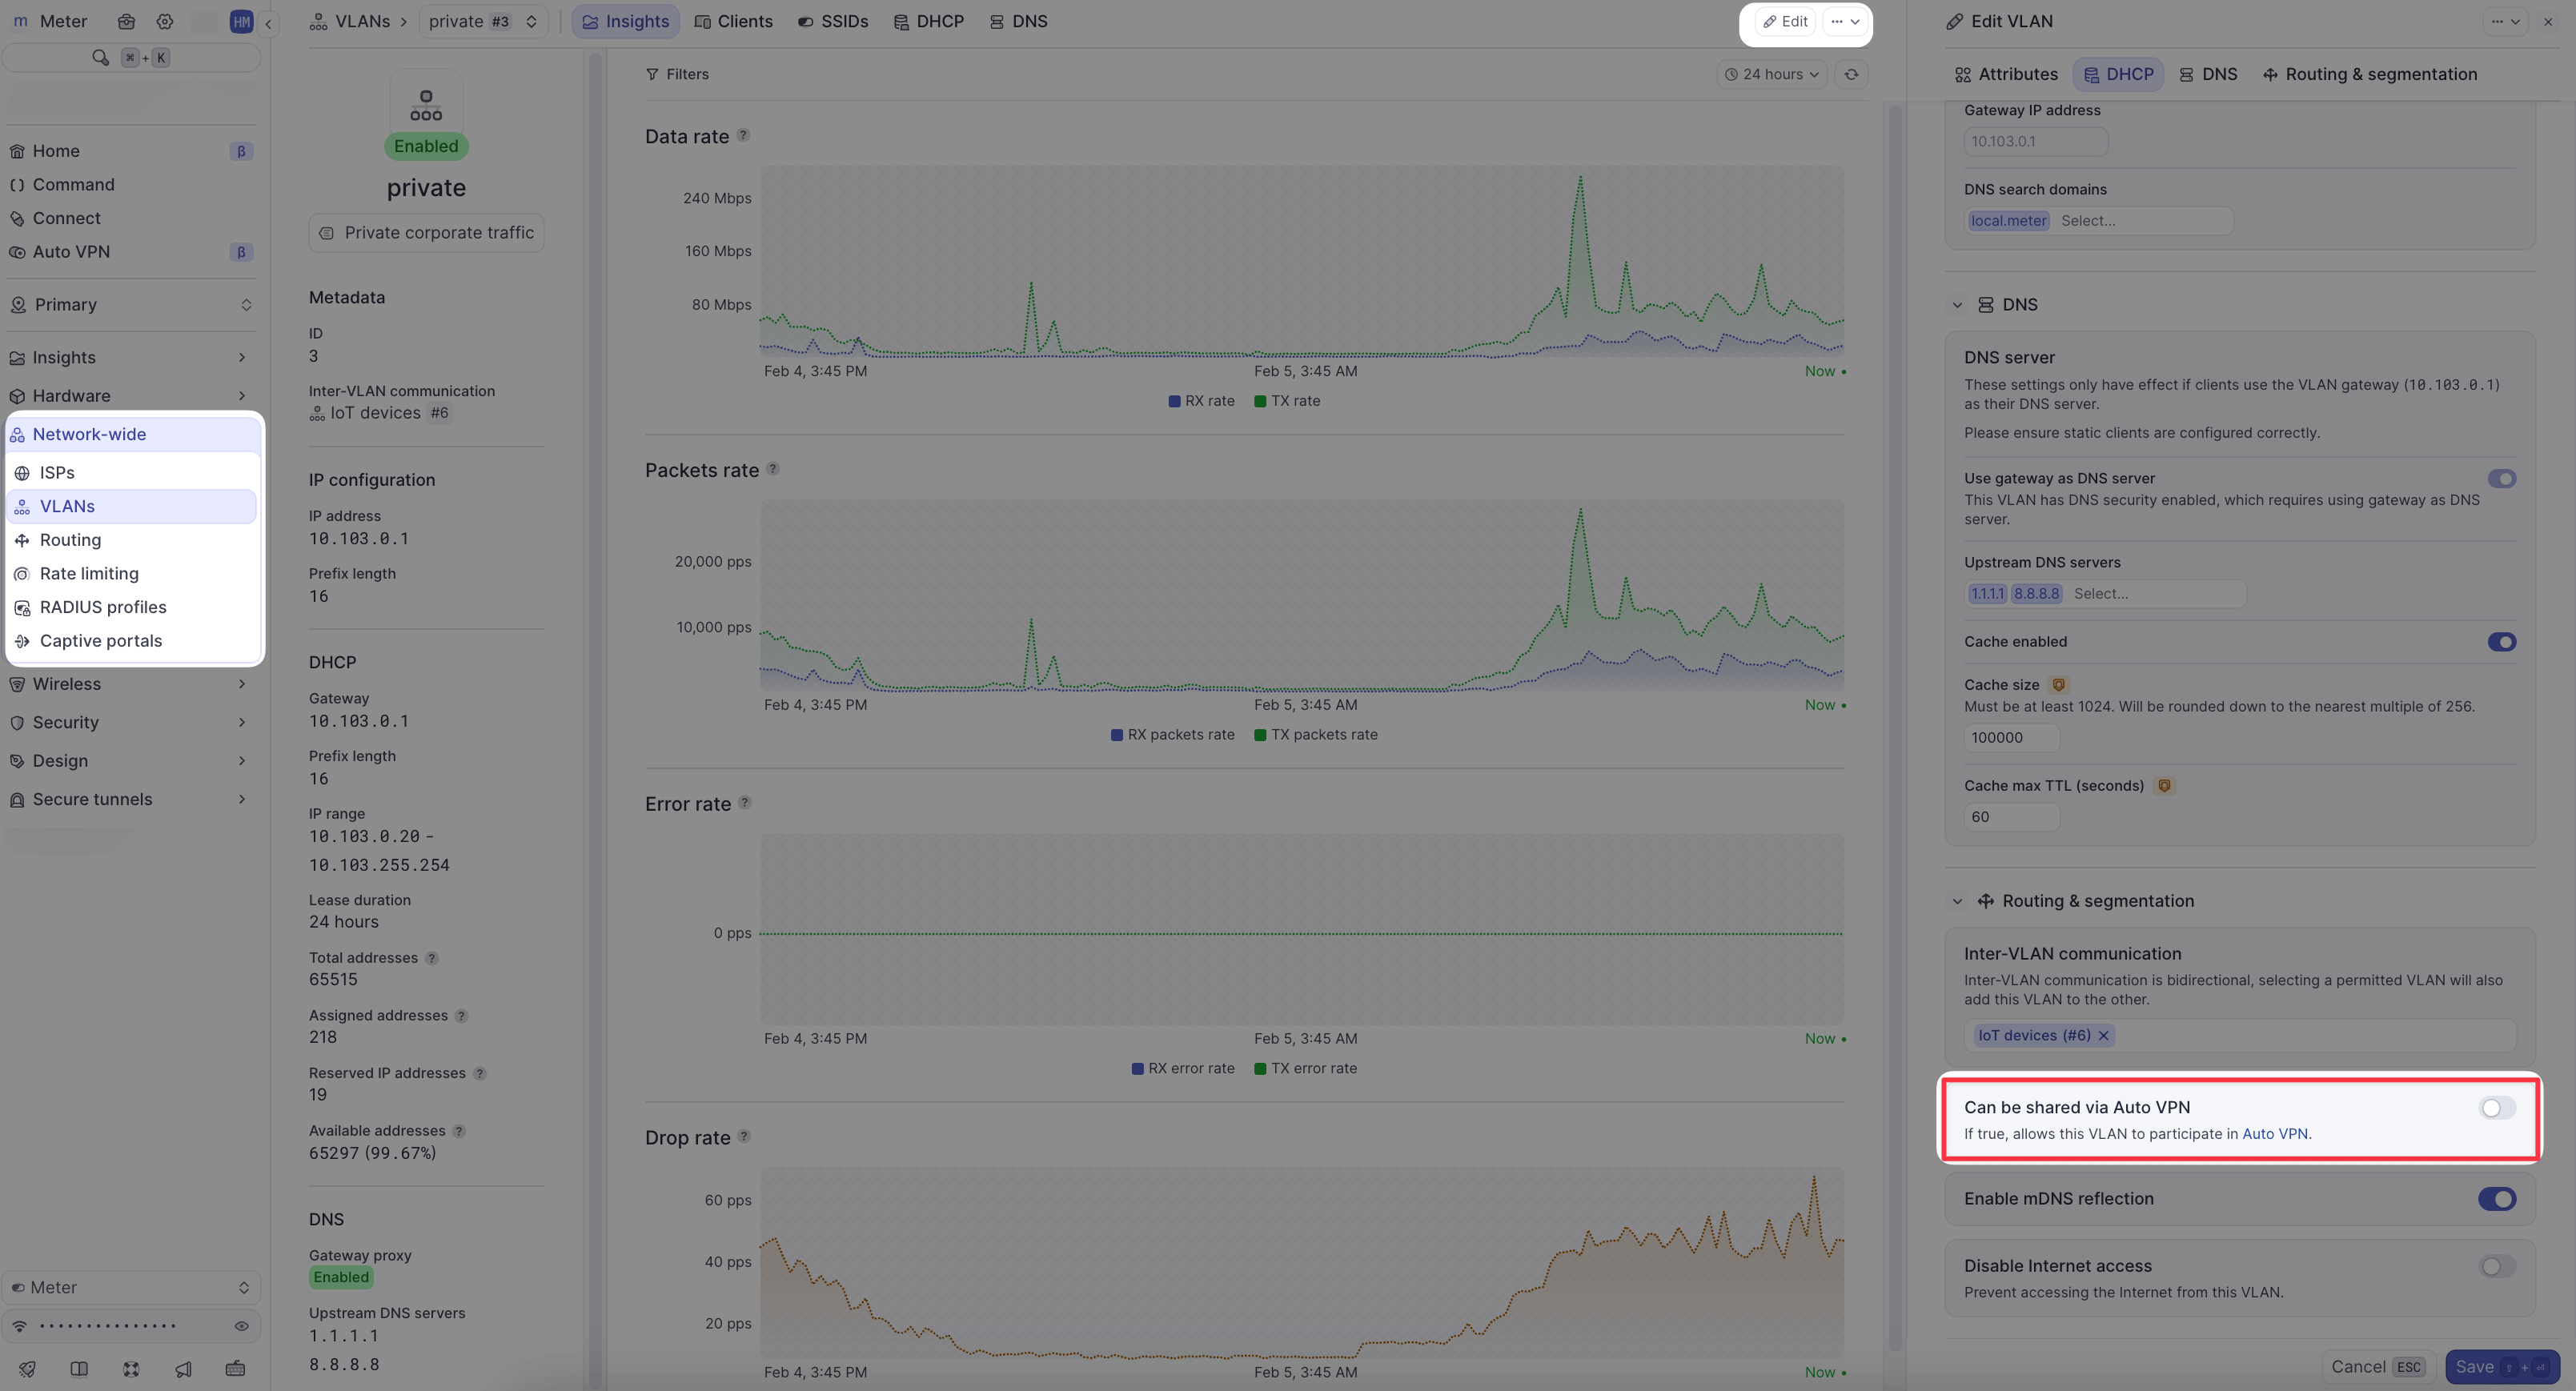Click the search magnifier icon in sidebar
The width and height of the screenshot is (2576, 1391).
point(100,57)
